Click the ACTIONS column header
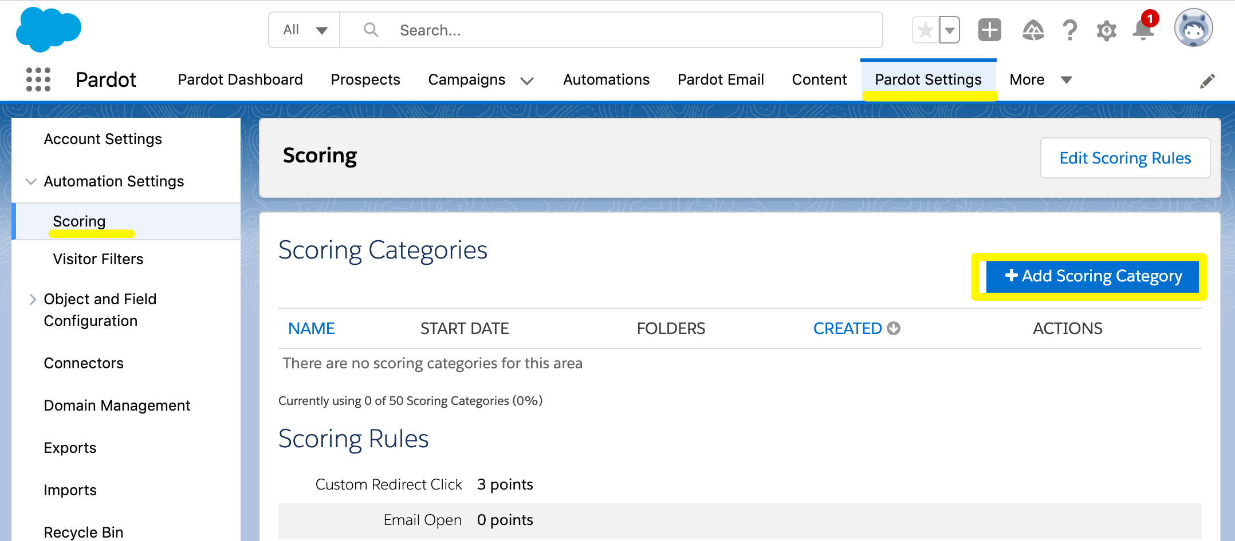 [x=1068, y=328]
